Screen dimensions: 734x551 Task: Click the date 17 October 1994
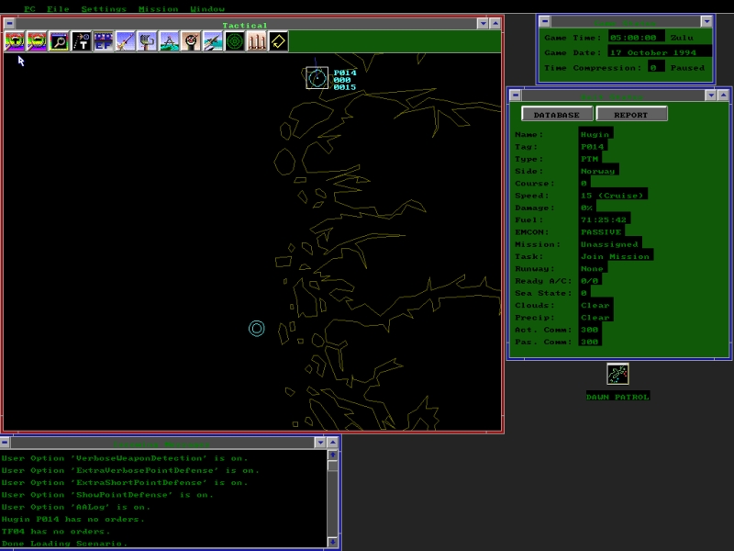point(660,52)
